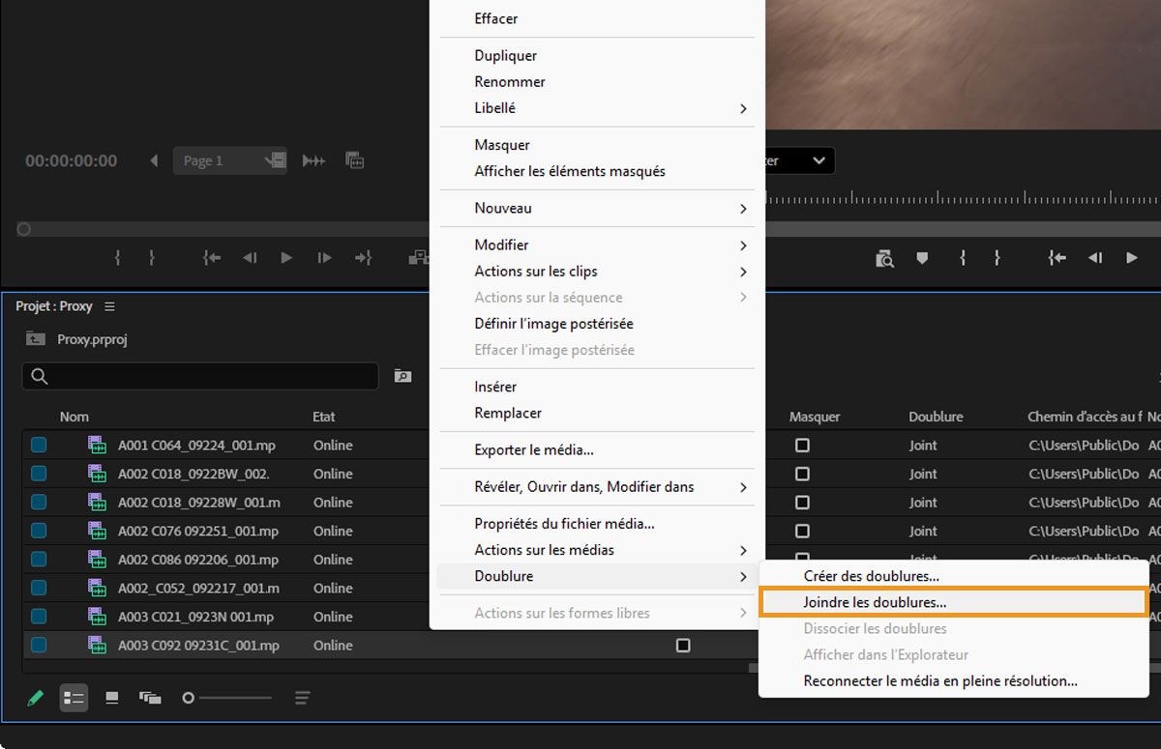Open the search-in-project icon beside the search bar
Image resolution: width=1161 pixels, height=749 pixels.
pos(402,376)
